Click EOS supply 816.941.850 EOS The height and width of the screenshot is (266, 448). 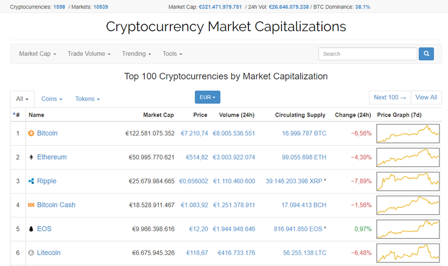click(x=298, y=229)
